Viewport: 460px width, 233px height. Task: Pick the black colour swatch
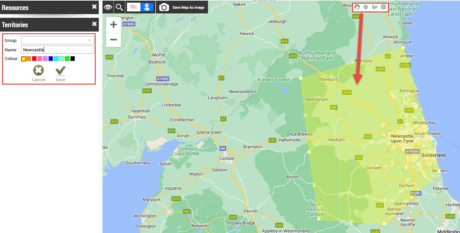point(73,59)
